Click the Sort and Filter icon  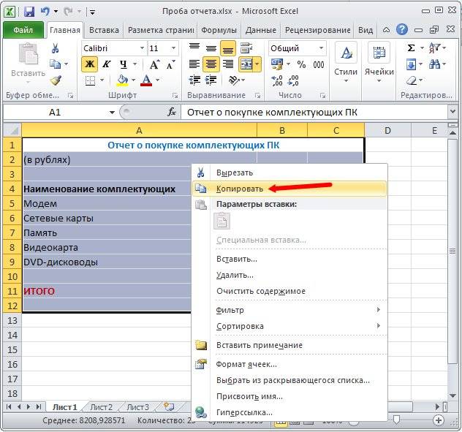point(435,48)
